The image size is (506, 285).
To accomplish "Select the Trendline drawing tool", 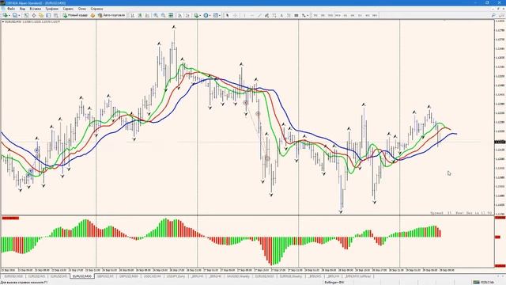I will 259,15.
